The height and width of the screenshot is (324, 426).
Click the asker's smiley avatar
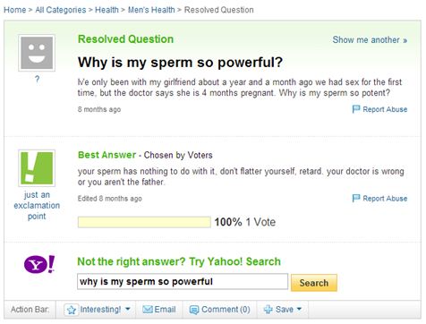pos(37,53)
